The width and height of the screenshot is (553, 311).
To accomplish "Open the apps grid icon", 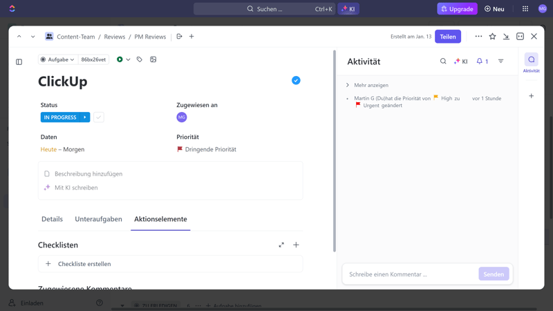I will click(x=525, y=9).
